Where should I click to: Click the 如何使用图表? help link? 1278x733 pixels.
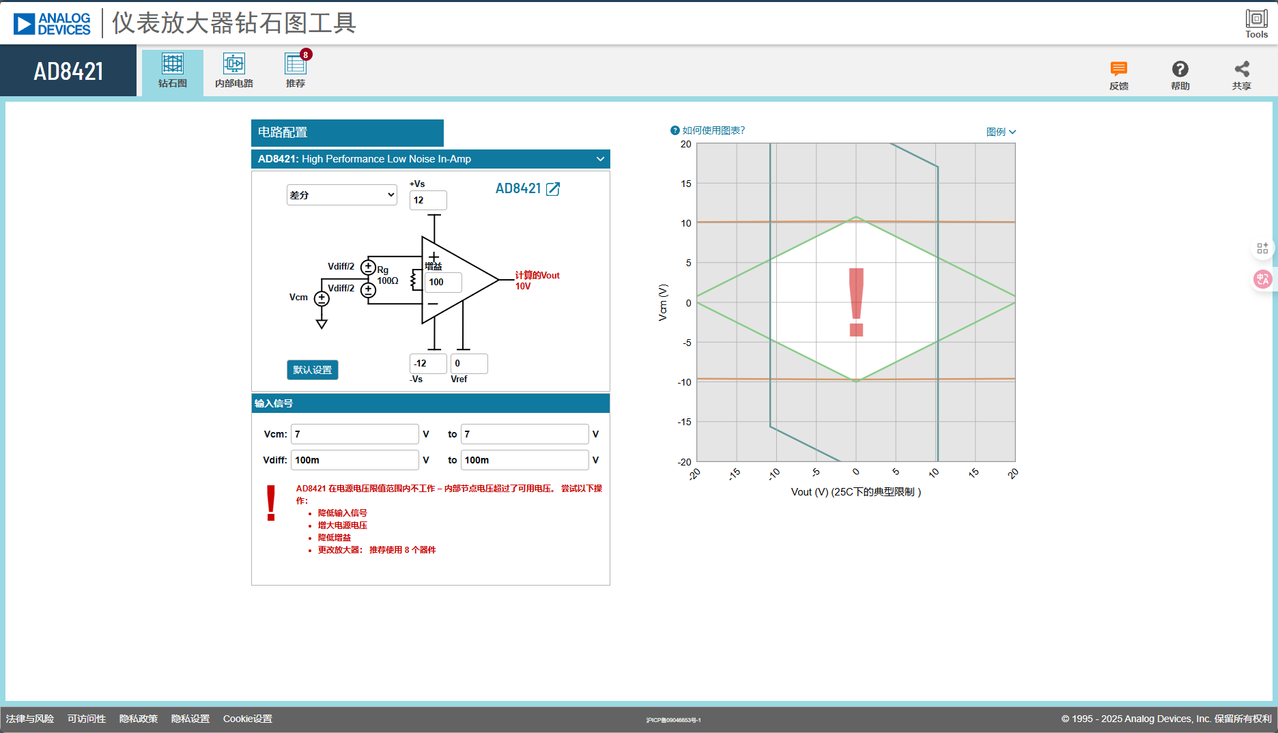(x=708, y=130)
